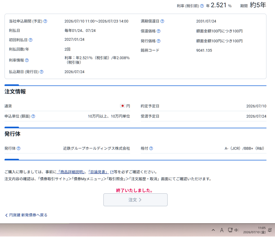Select 10万円以上、10万円単位 value
This screenshot has width=275, height=237.
tap(109, 116)
